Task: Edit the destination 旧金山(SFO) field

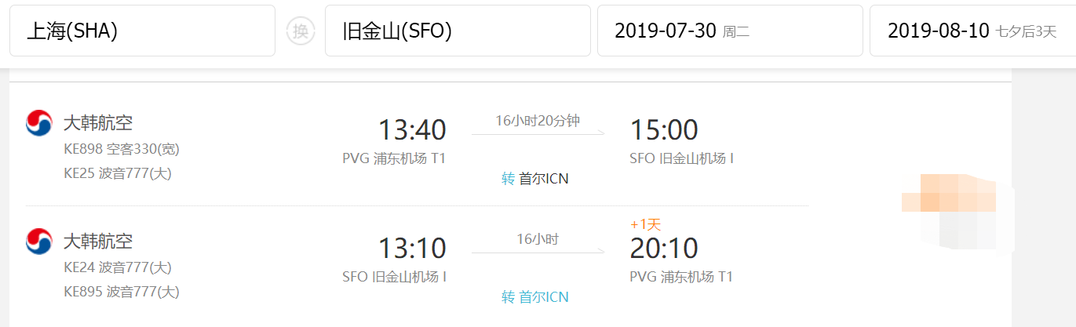Action: click(x=457, y=31)
